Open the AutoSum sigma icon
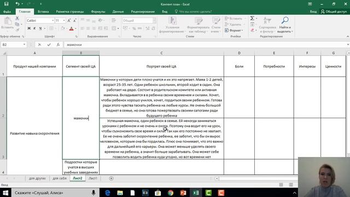The width and height of the screenshot is (350, 197). coord(252,18)
